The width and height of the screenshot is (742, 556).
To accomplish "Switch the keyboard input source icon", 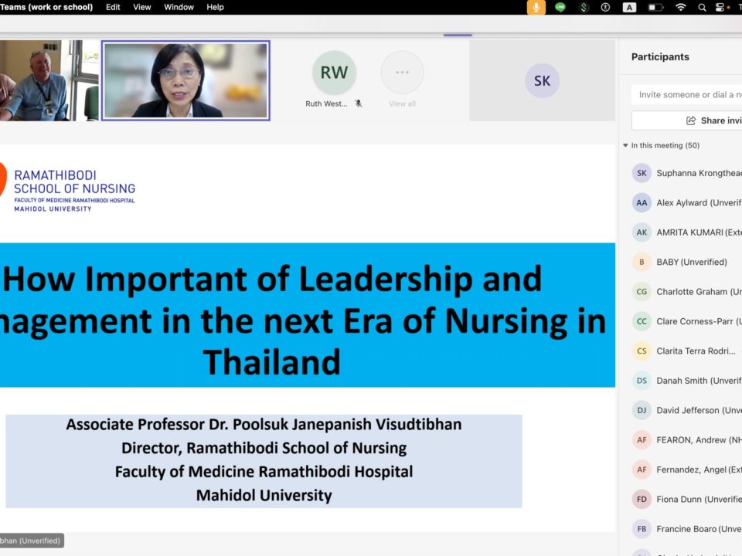I will 629,7.
